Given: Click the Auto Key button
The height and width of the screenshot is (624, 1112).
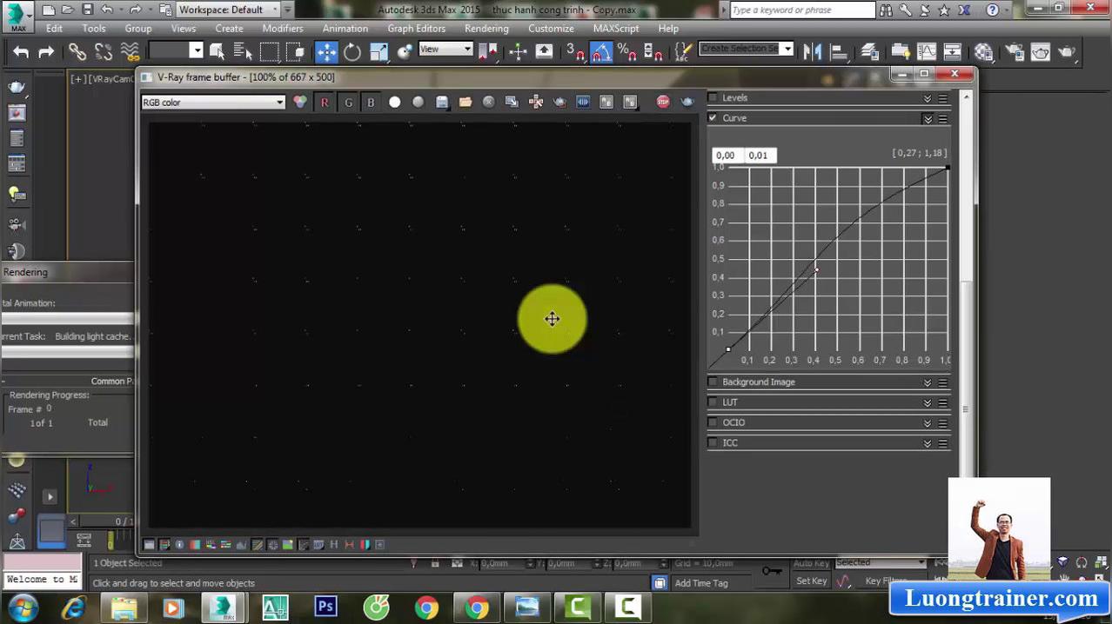Looking at the screenshot, I should pos(811,563).
